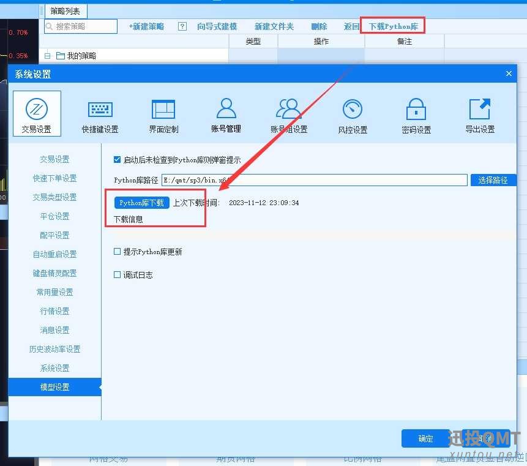Image resolution: width=527 pixels, height=466 pixels.
Task: Enable the 提示Python库更新 checkbox
Action: click(x=118, y=252)
